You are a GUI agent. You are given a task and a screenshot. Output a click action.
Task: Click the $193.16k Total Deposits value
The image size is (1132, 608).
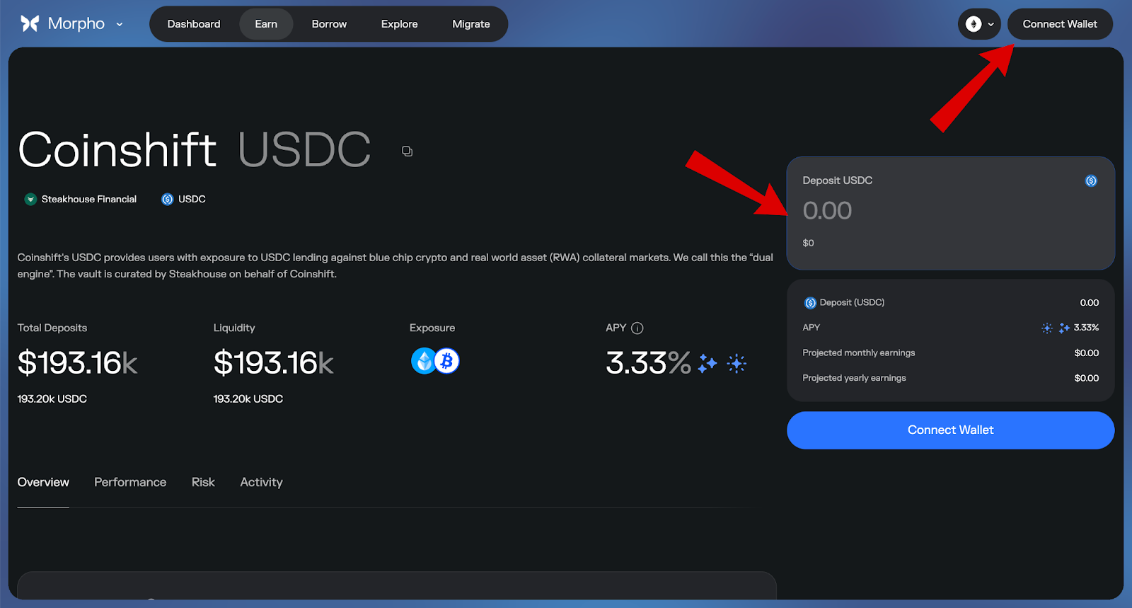[78, 363]
